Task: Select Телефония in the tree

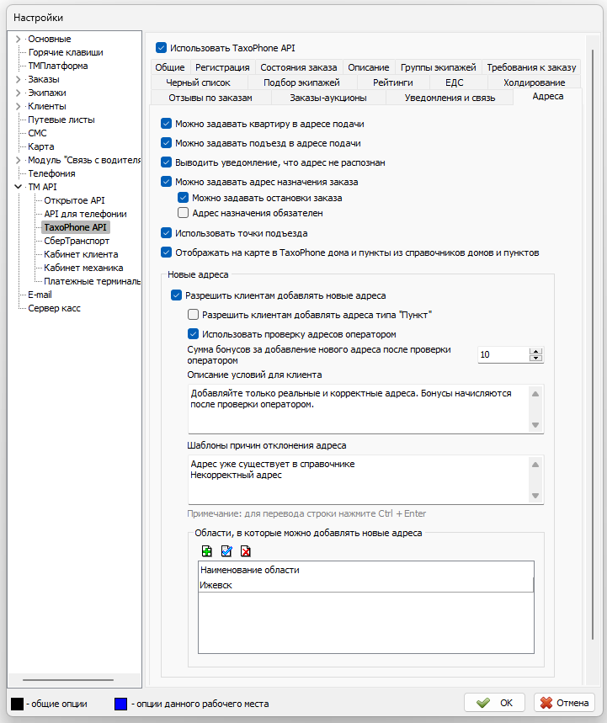Action: (x=51, y=173)
